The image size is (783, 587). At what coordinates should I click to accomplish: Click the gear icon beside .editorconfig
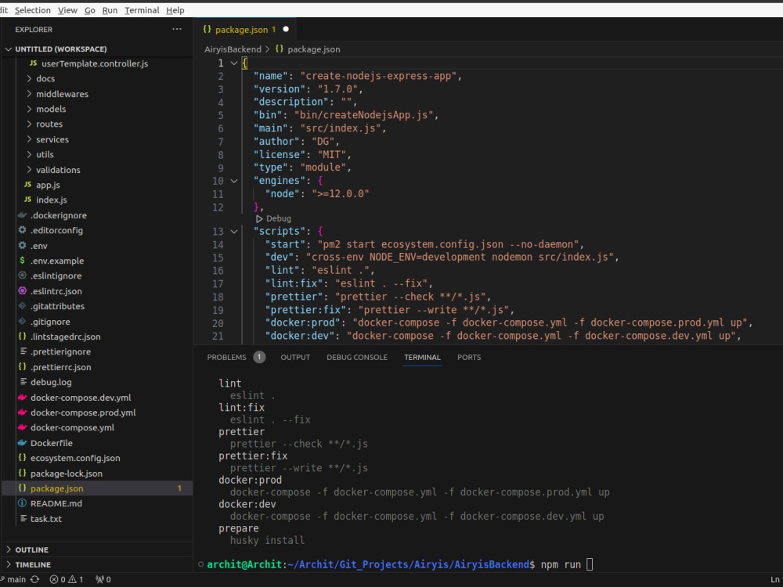point(23,230)
